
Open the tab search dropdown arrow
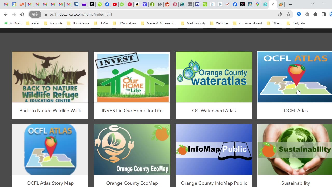coord(313,4)
